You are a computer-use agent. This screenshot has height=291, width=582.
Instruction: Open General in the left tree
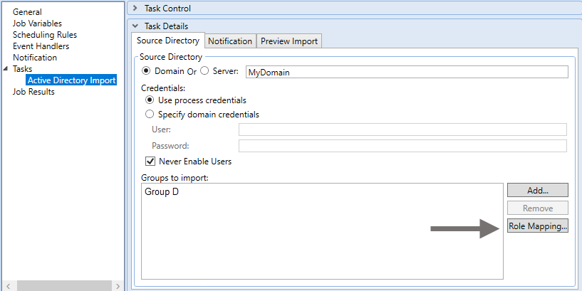pyautogui.click(x=27, y=12)
